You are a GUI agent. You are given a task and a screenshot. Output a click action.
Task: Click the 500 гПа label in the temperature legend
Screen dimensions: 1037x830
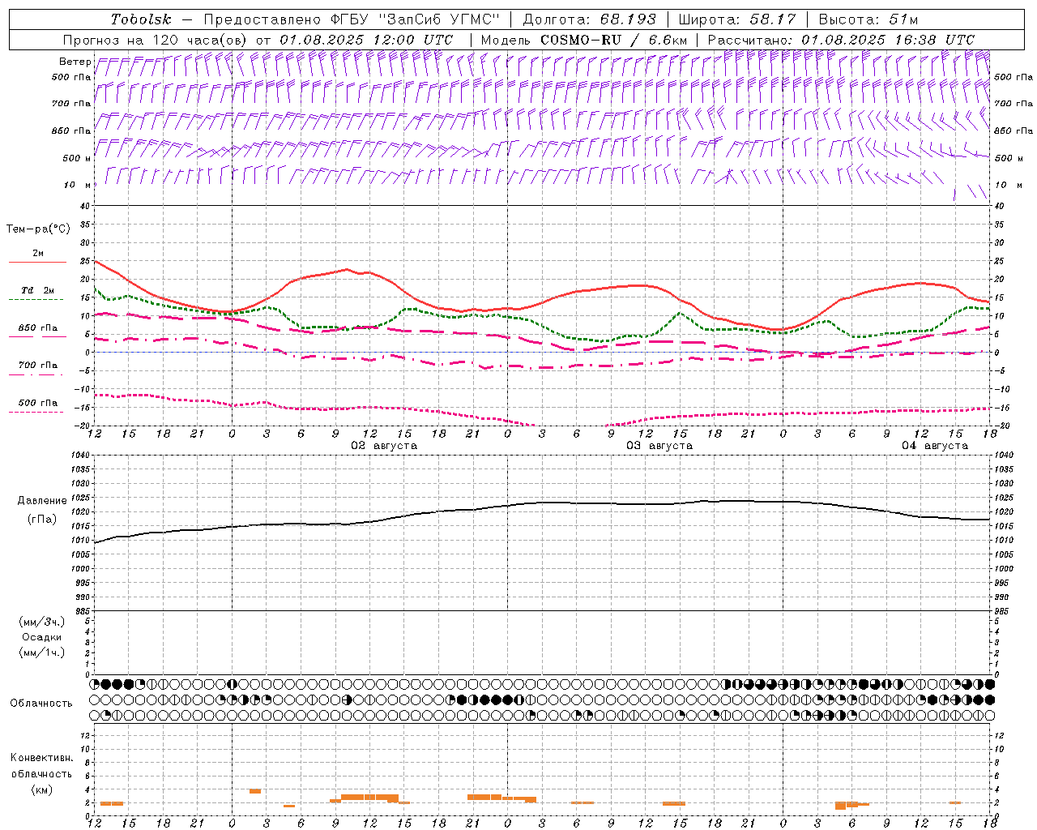point(37,403)
